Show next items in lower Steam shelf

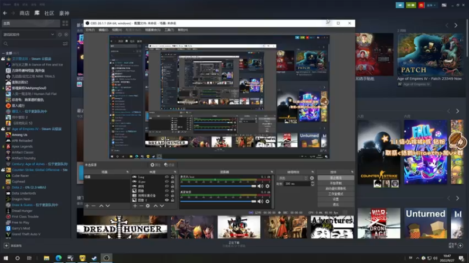[x=457, y=198]
